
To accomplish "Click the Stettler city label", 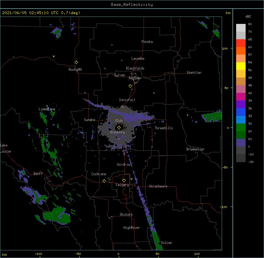I will coord(194,73).
